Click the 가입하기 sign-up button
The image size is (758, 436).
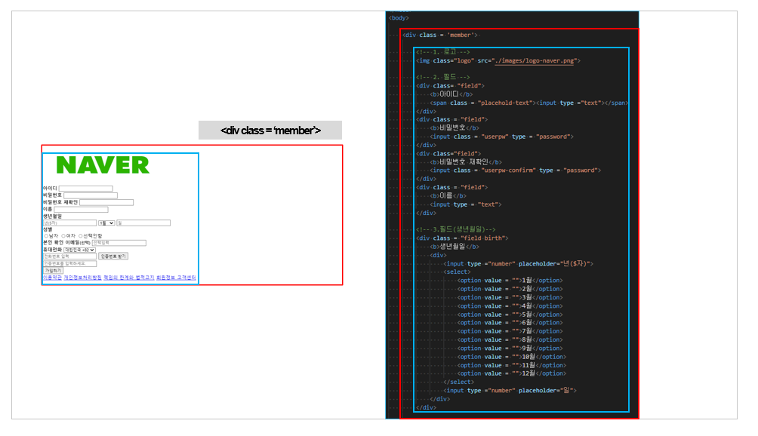coord(53,270)
